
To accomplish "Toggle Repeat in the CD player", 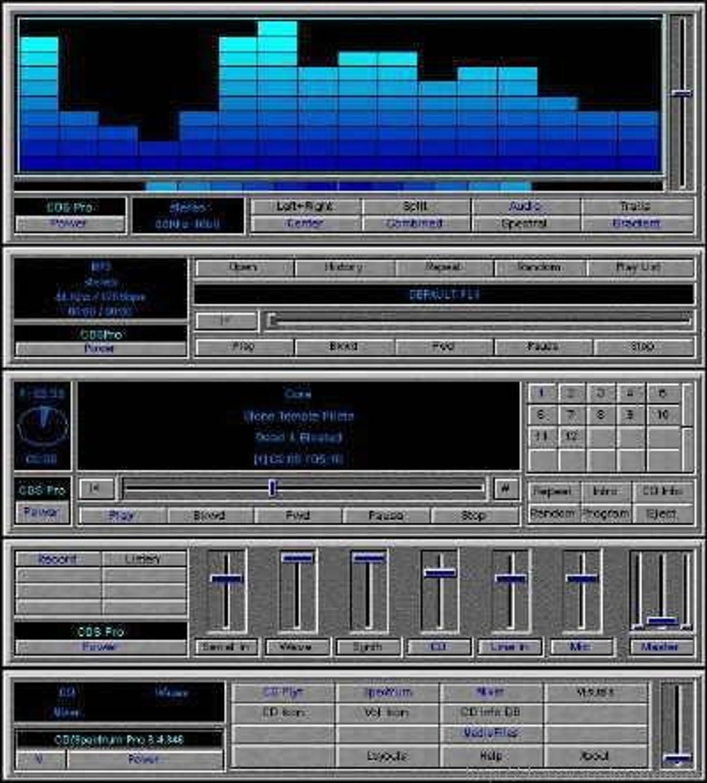I will [553, 491].
